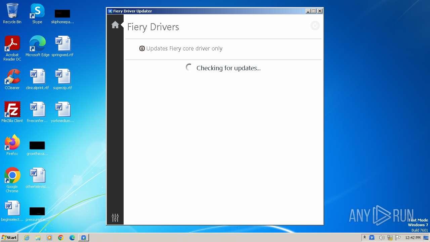Close the Fiery Driver Updater window
The height and width of the screenshot is (242, 430).
[x=320, y=11]
